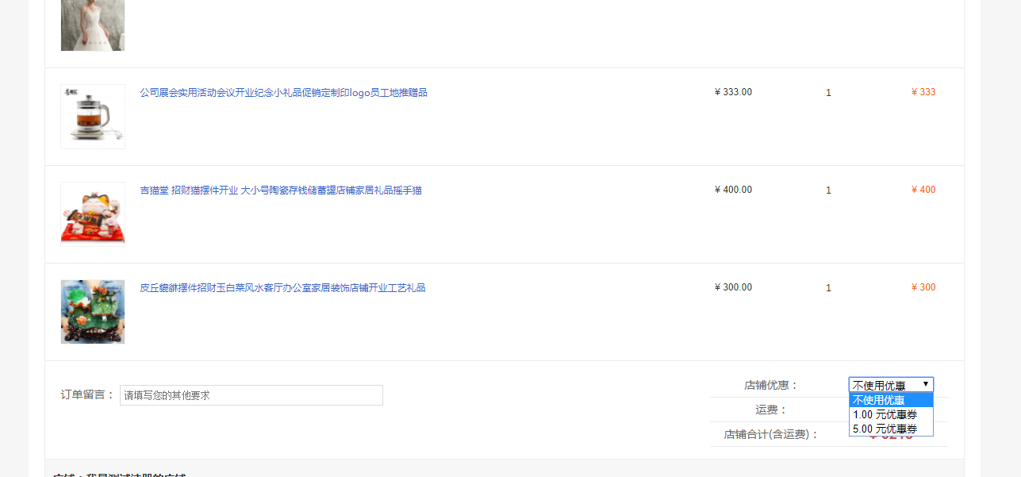
Task: Open the jade Pixiu ornament image
Action: 93,312
